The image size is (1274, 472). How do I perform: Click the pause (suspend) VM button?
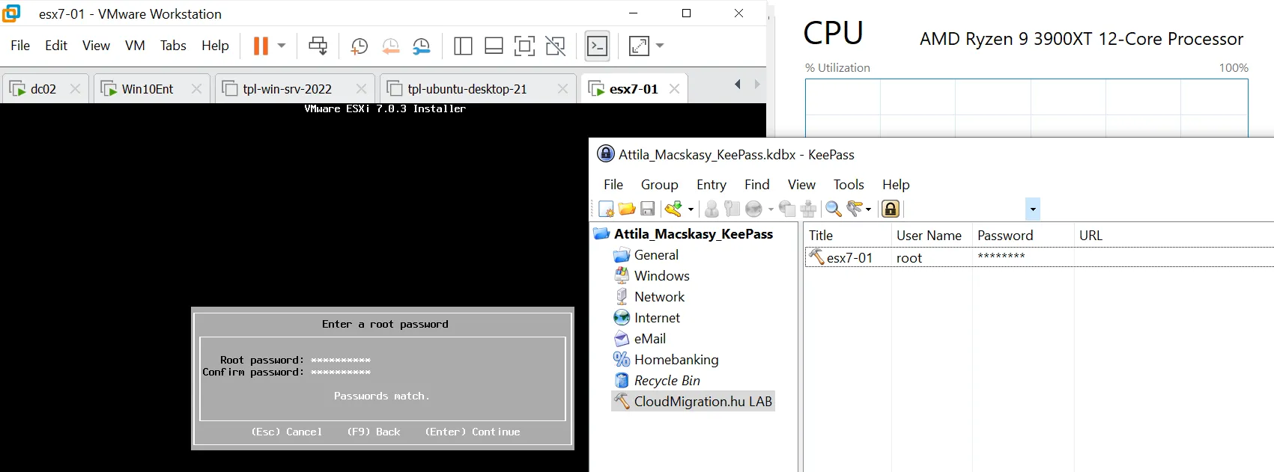tap(261, 46)
